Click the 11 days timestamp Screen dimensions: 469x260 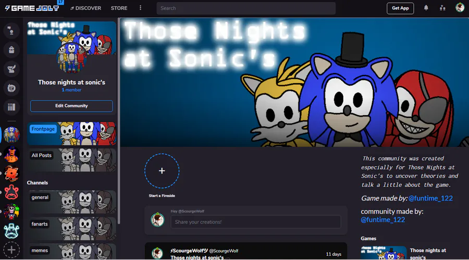[334, 254]
